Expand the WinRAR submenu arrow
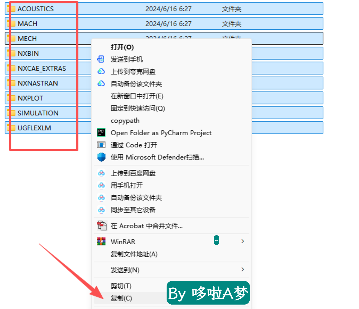This screenshot has width=359, height=309. [243, 241]
